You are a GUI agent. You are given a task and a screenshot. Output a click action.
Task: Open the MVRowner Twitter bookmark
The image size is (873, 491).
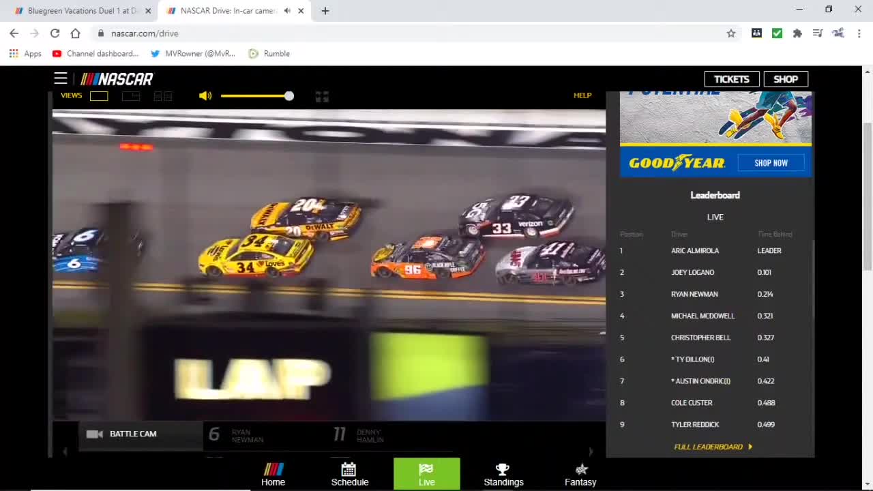coord(193,54)
